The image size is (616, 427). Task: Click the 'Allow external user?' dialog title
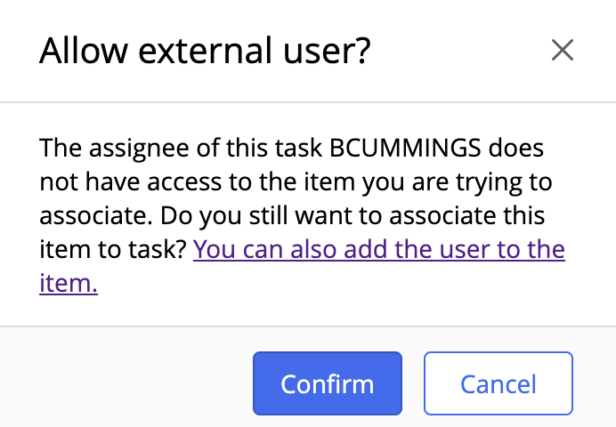[205, 52]
